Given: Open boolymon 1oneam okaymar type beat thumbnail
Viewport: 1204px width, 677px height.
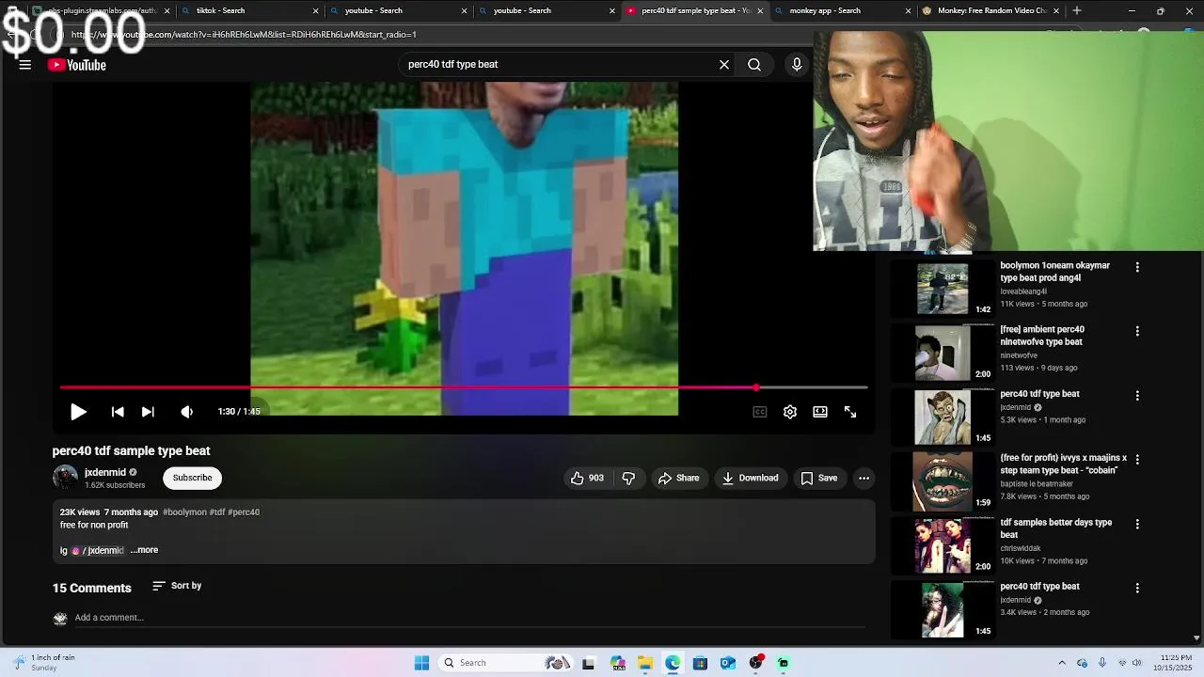Looking at the screenshot, I should tap(943, 289).
